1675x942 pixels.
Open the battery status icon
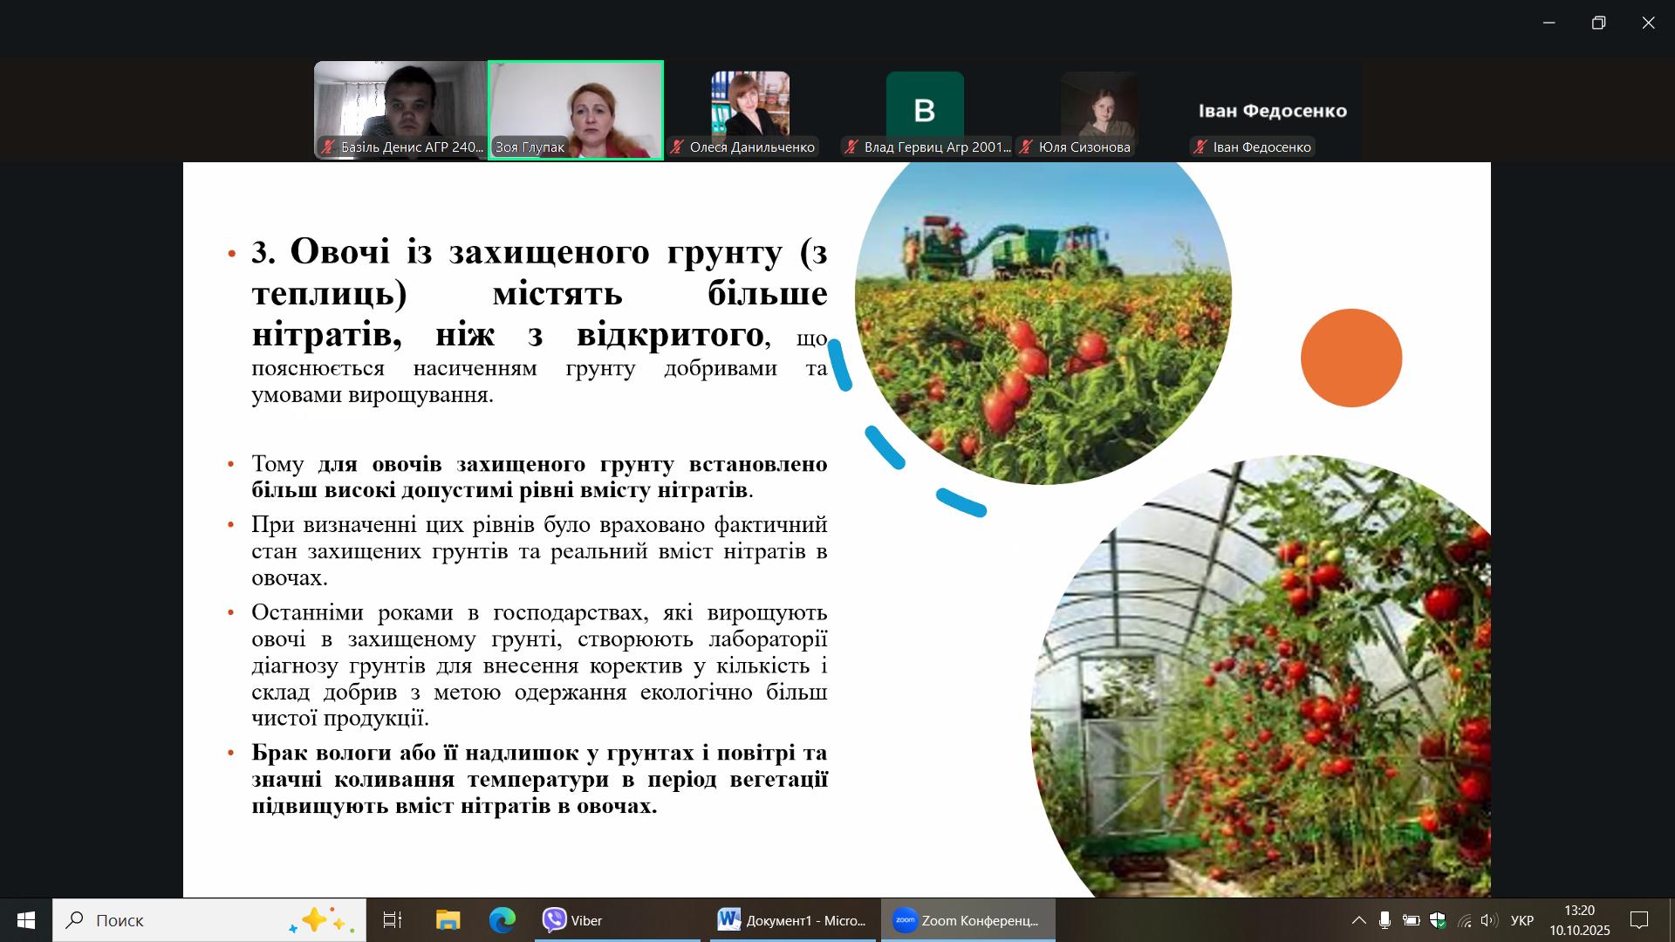(1411, 920)
